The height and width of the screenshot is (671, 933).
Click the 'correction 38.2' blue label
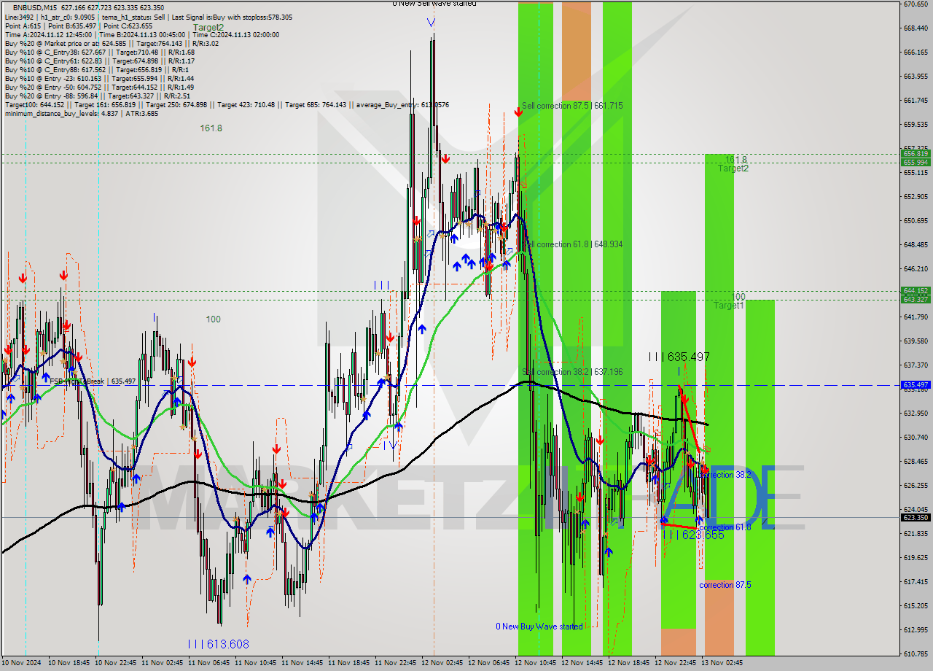[725, 475]
